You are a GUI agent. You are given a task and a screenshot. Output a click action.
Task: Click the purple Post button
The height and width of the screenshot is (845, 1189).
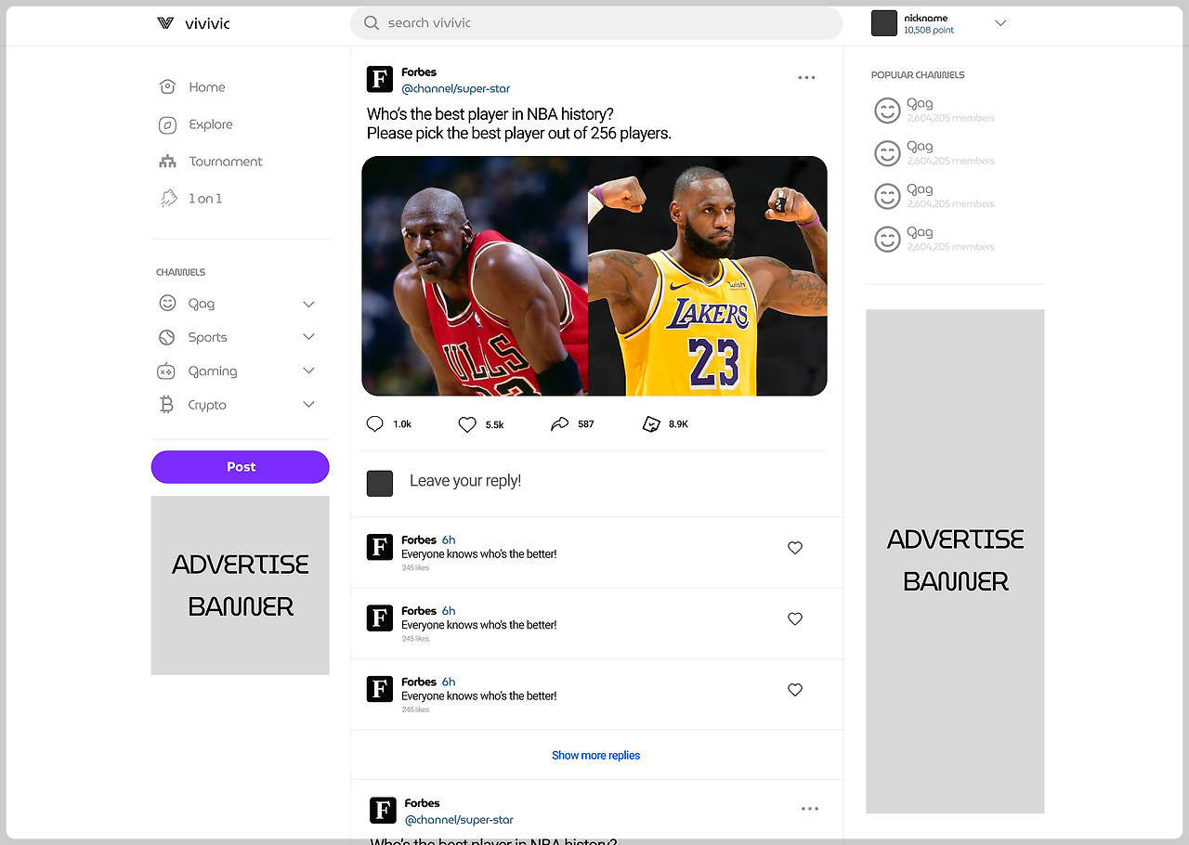241,467
